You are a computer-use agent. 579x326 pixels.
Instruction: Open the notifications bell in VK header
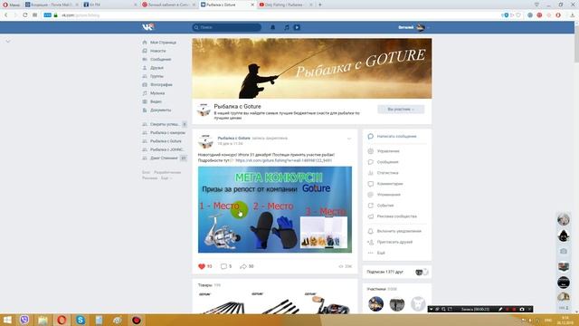[273, 27]
